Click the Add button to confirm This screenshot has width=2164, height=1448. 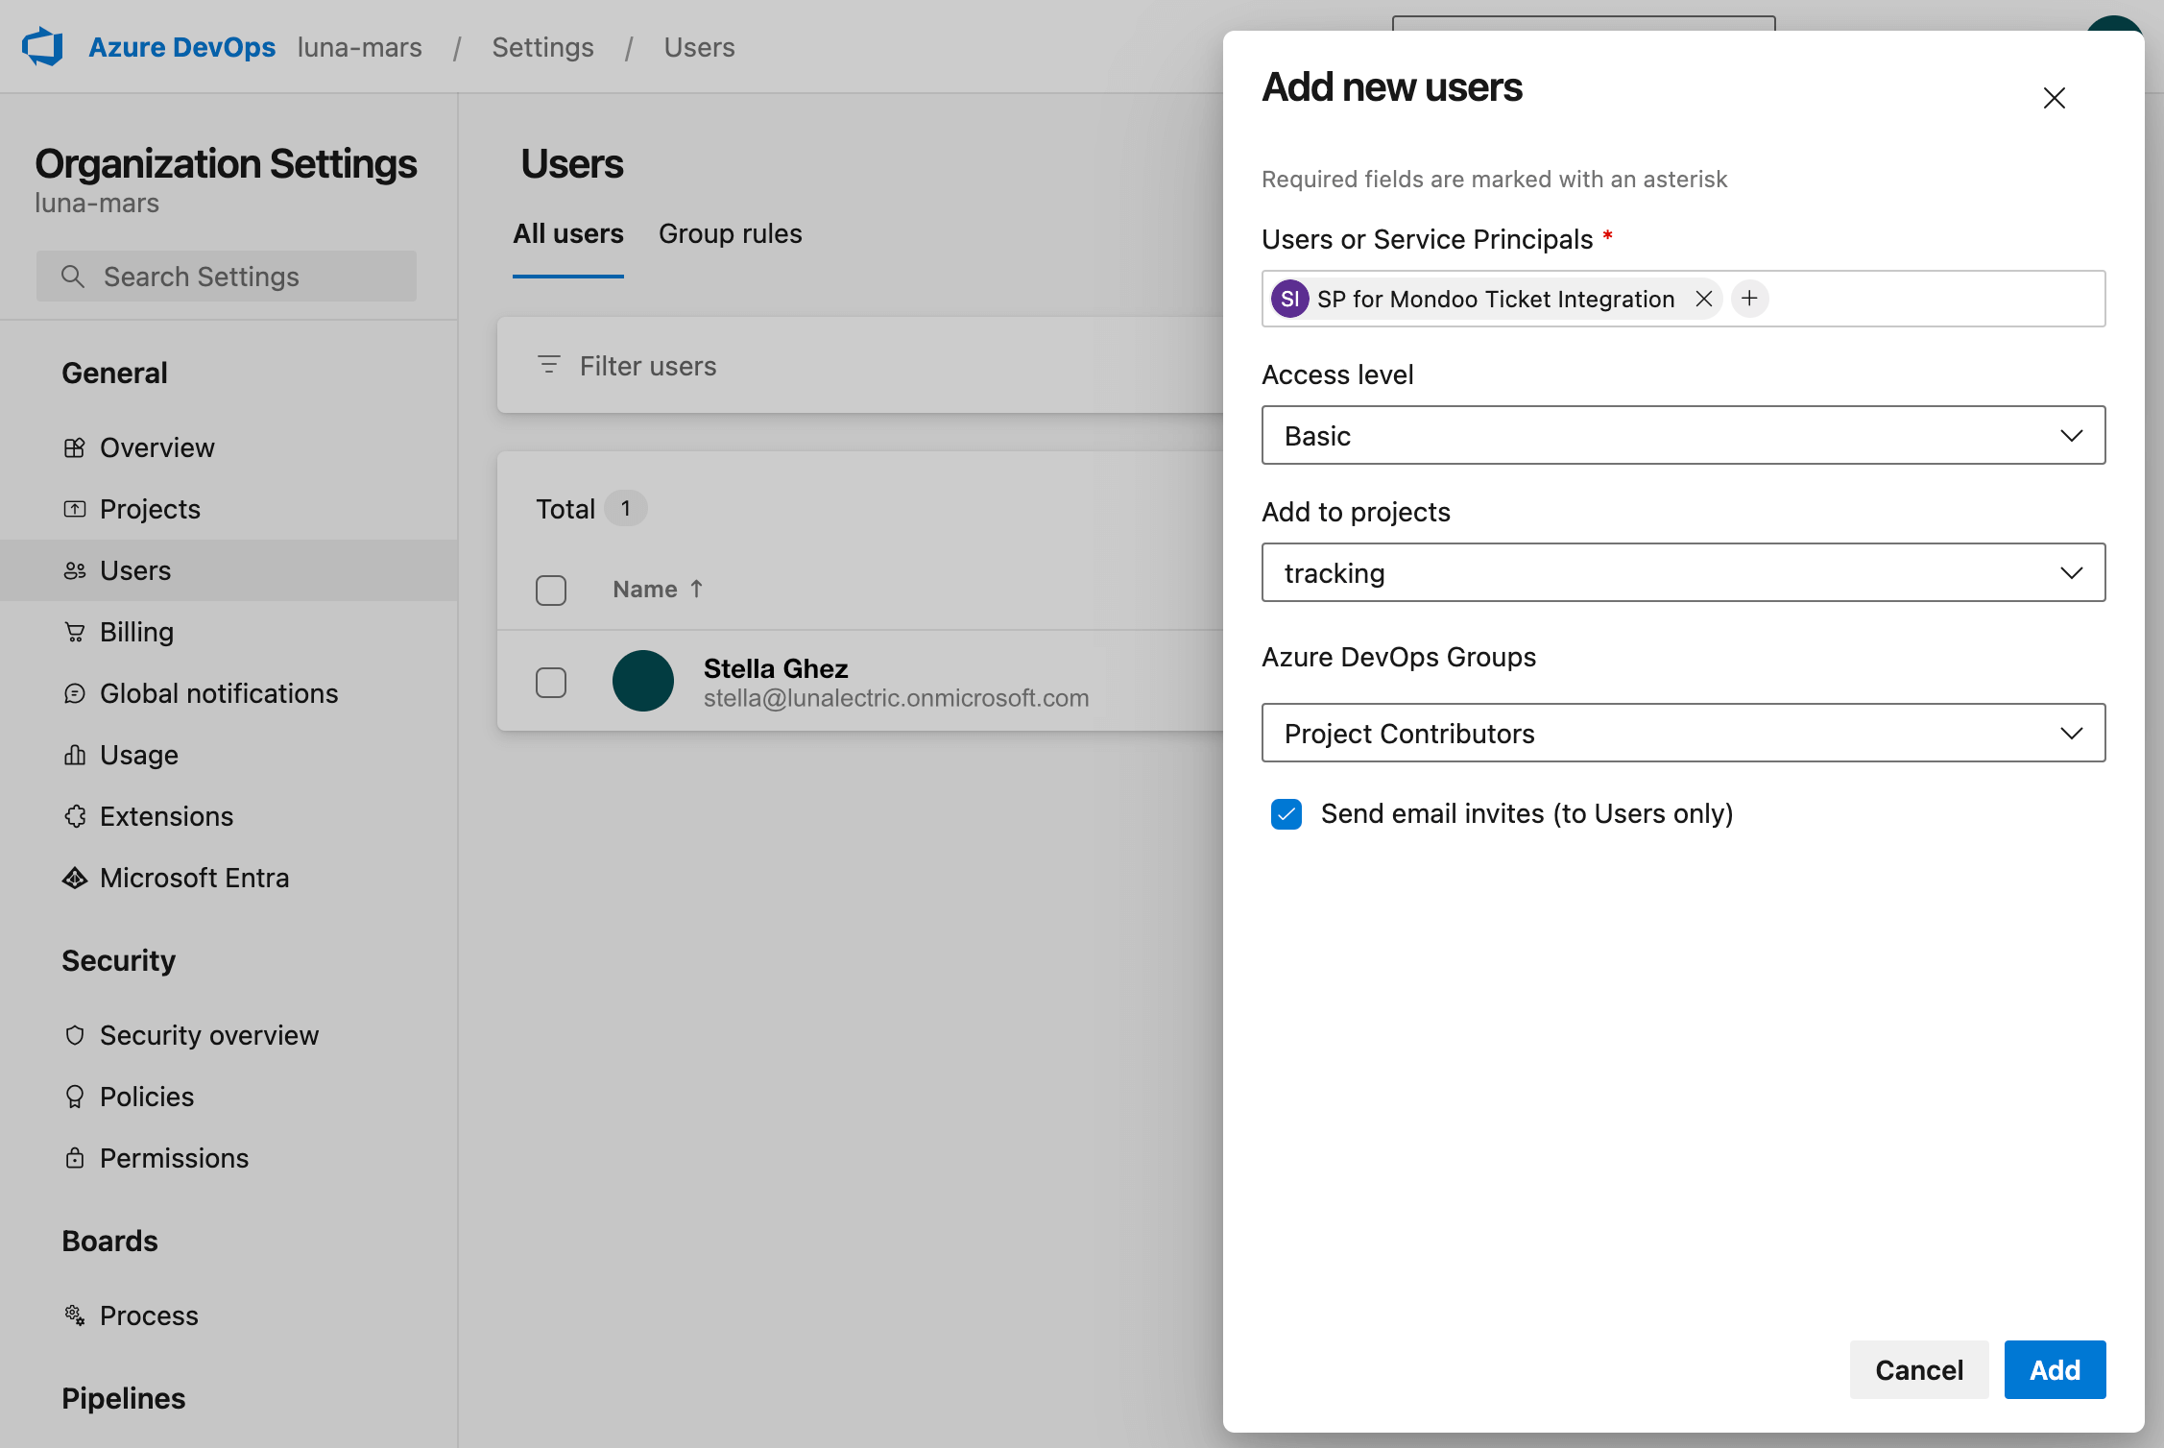coord(2056,1370)
